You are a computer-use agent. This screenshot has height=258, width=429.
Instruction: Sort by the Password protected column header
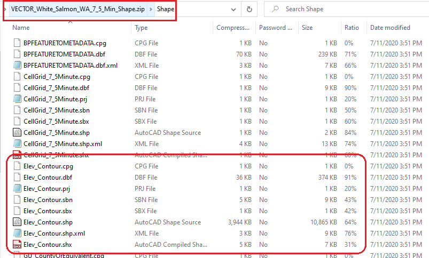click(276, 28)
